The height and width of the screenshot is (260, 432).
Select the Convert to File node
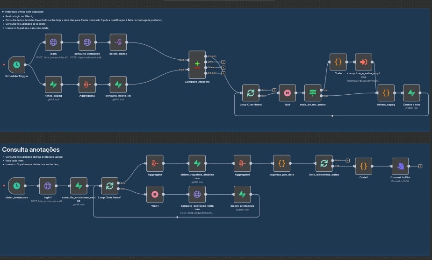coord(400,166)
